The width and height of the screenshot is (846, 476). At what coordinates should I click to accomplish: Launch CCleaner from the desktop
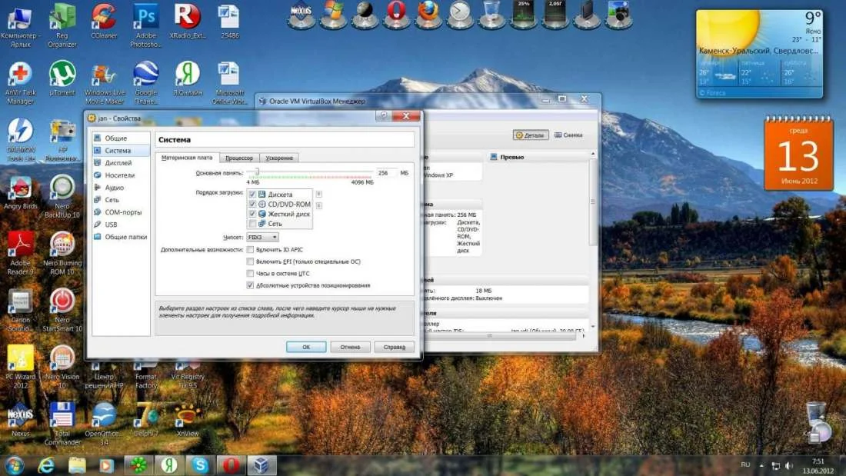click(104, 17)
